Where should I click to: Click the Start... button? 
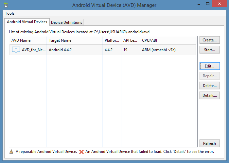[210, 50]
